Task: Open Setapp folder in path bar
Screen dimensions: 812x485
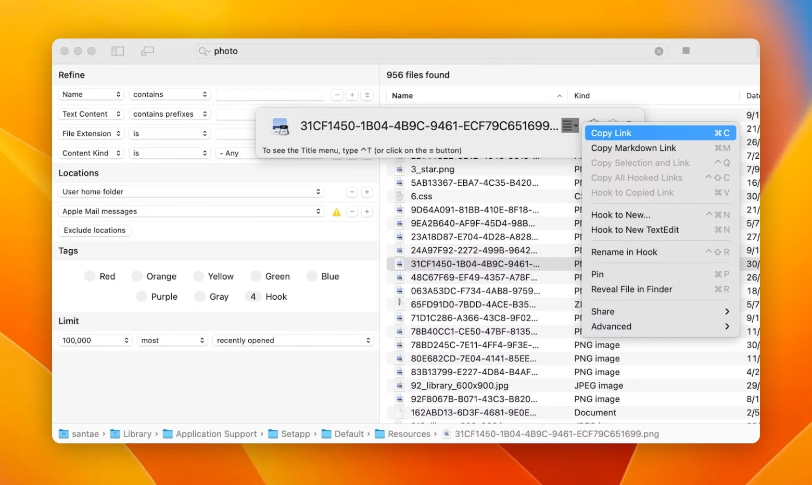Action: tap(289, 434)
